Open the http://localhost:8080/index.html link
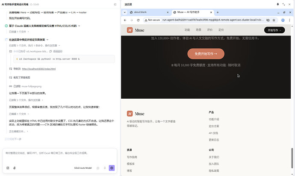The width and height of the screenshot is (295, 176). pyautogui.click(x=39, y=69)
